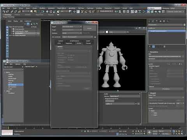Activate the Select and Rotate tool
This screenshot has height=140, width=187.
[51, 12]
